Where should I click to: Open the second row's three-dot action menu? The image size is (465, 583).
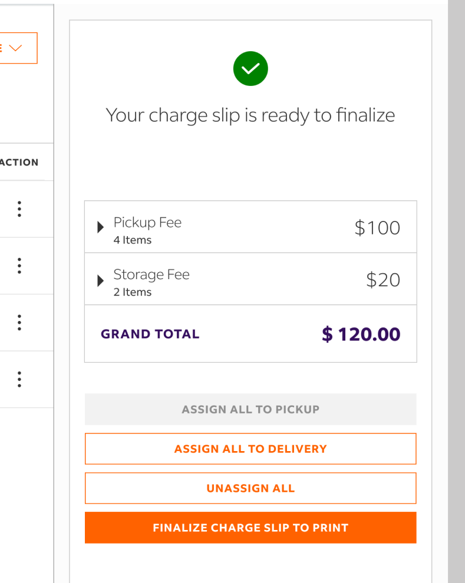(19, 266)
